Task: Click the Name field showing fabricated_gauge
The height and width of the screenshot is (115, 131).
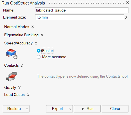Action: point(82,10)
